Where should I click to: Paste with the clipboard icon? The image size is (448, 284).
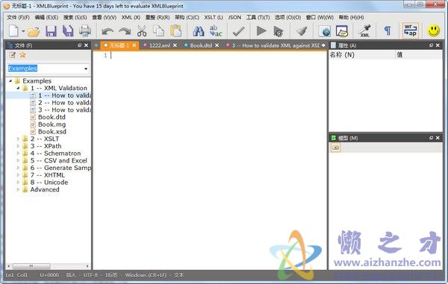(176, 31)
